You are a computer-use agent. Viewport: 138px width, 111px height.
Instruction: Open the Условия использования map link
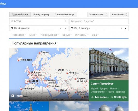tap(77, 100)
